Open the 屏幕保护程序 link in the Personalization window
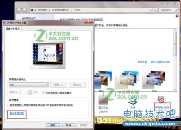The image size is (181, 130). [x=162, y=107]
